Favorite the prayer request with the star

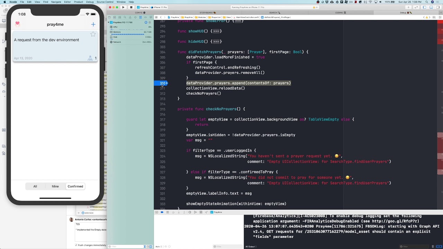tap(93, 34)
